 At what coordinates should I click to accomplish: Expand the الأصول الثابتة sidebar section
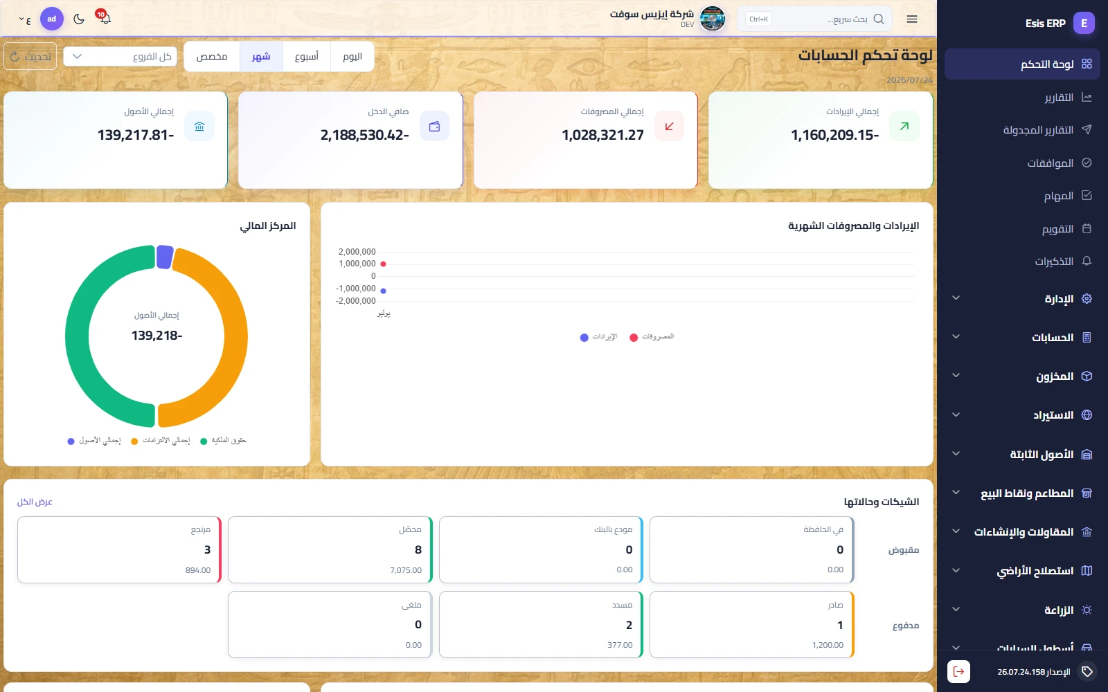click(x=1022, y=455)
